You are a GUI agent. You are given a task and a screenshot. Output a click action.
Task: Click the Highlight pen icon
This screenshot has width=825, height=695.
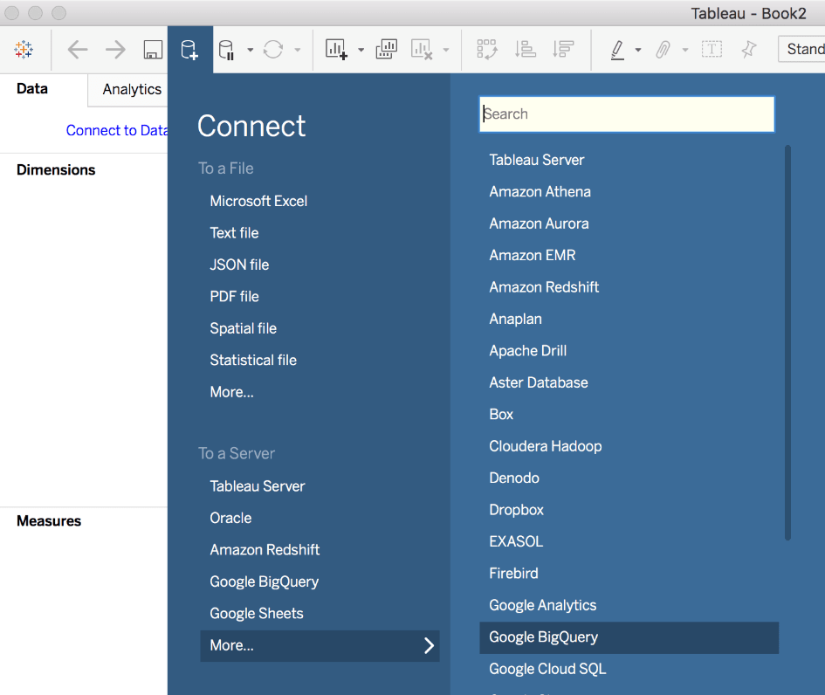[x=618, y=50]
